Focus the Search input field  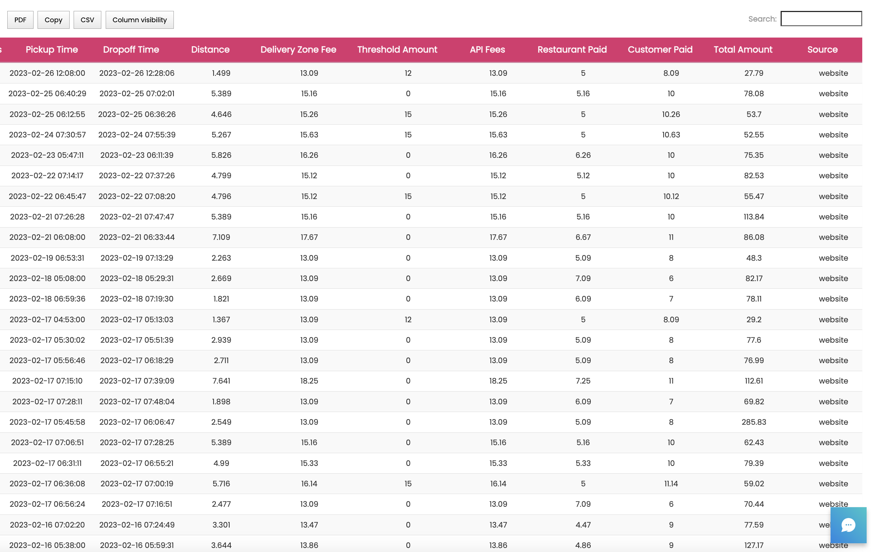tap(821, 19)
